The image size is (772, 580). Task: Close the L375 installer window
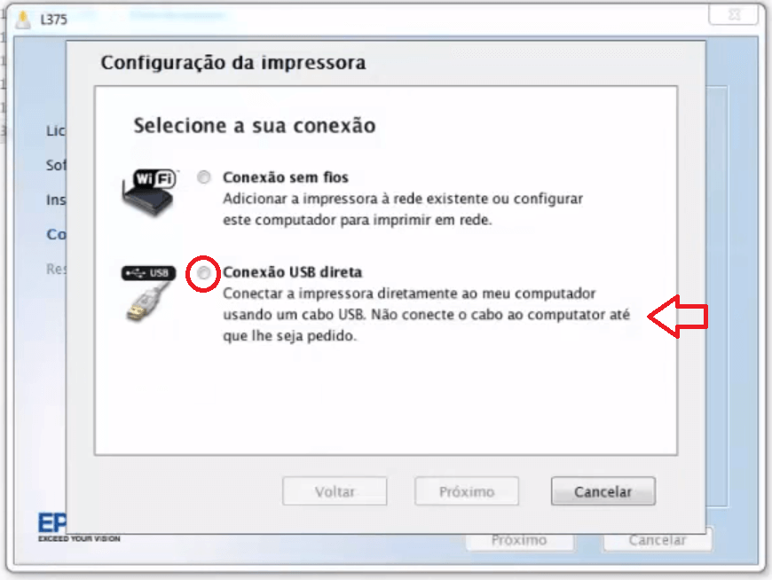tap(733, 15)
